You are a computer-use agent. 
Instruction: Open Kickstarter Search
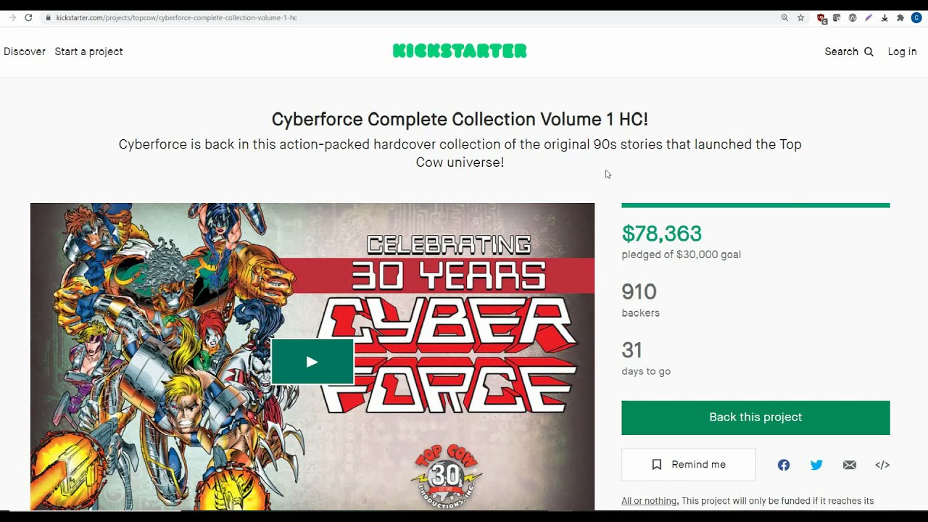[848, 51]
